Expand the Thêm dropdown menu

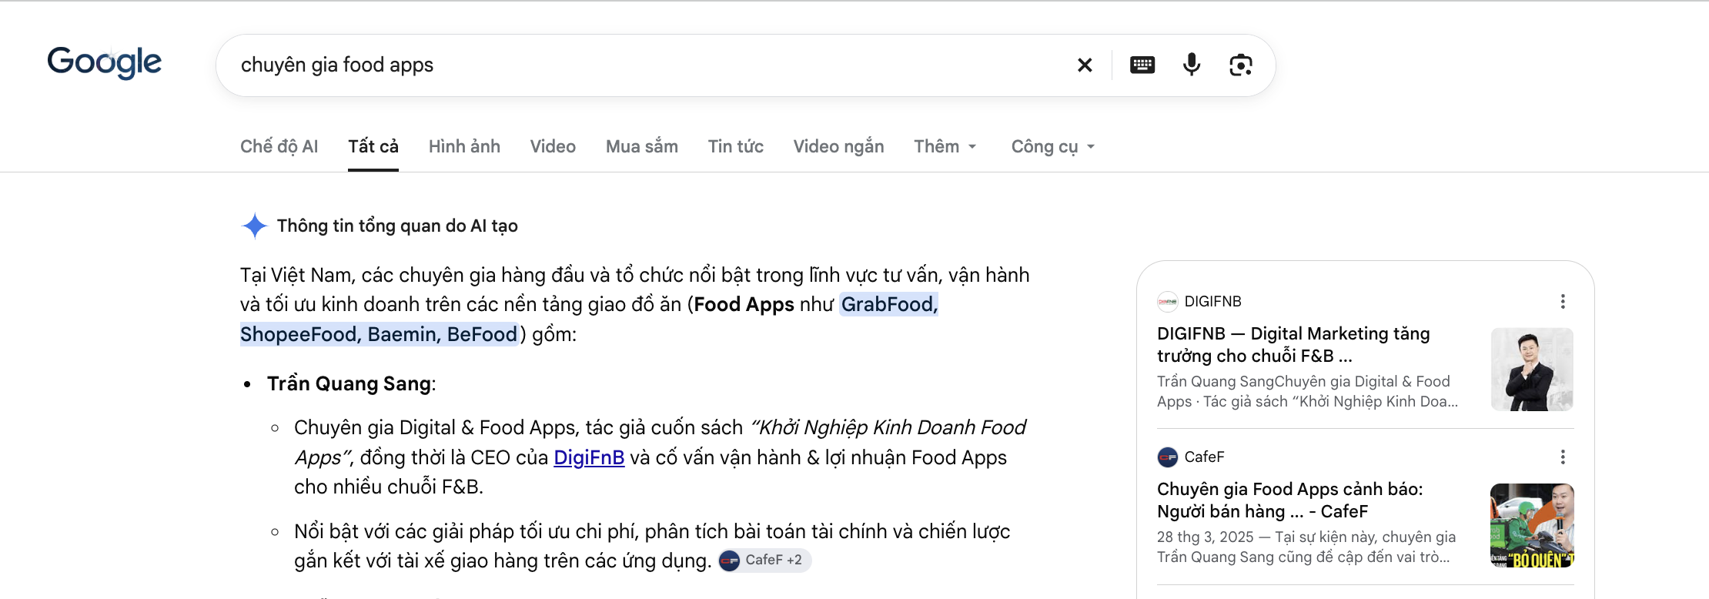click(x=945, y=146)
